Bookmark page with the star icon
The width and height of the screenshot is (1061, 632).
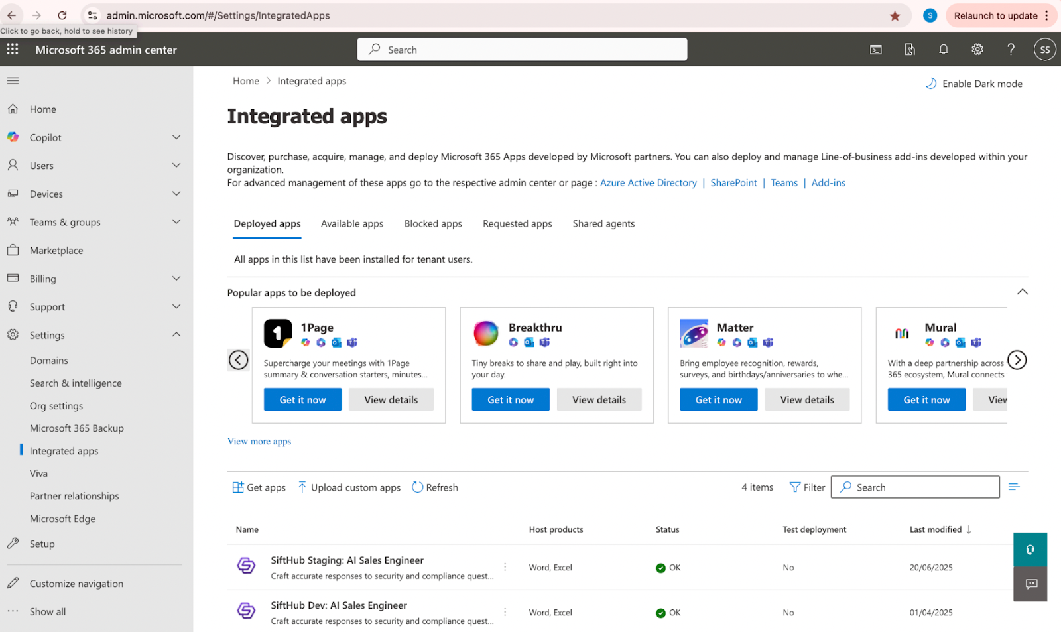click(x=895, y=16)
